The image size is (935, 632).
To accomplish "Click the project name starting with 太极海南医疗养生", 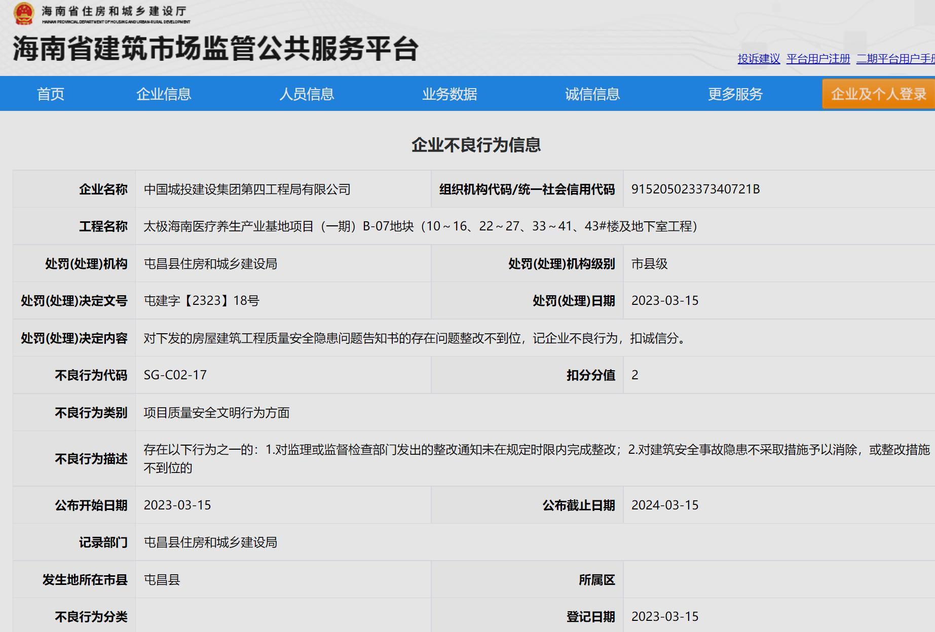I will coord(421,226).
